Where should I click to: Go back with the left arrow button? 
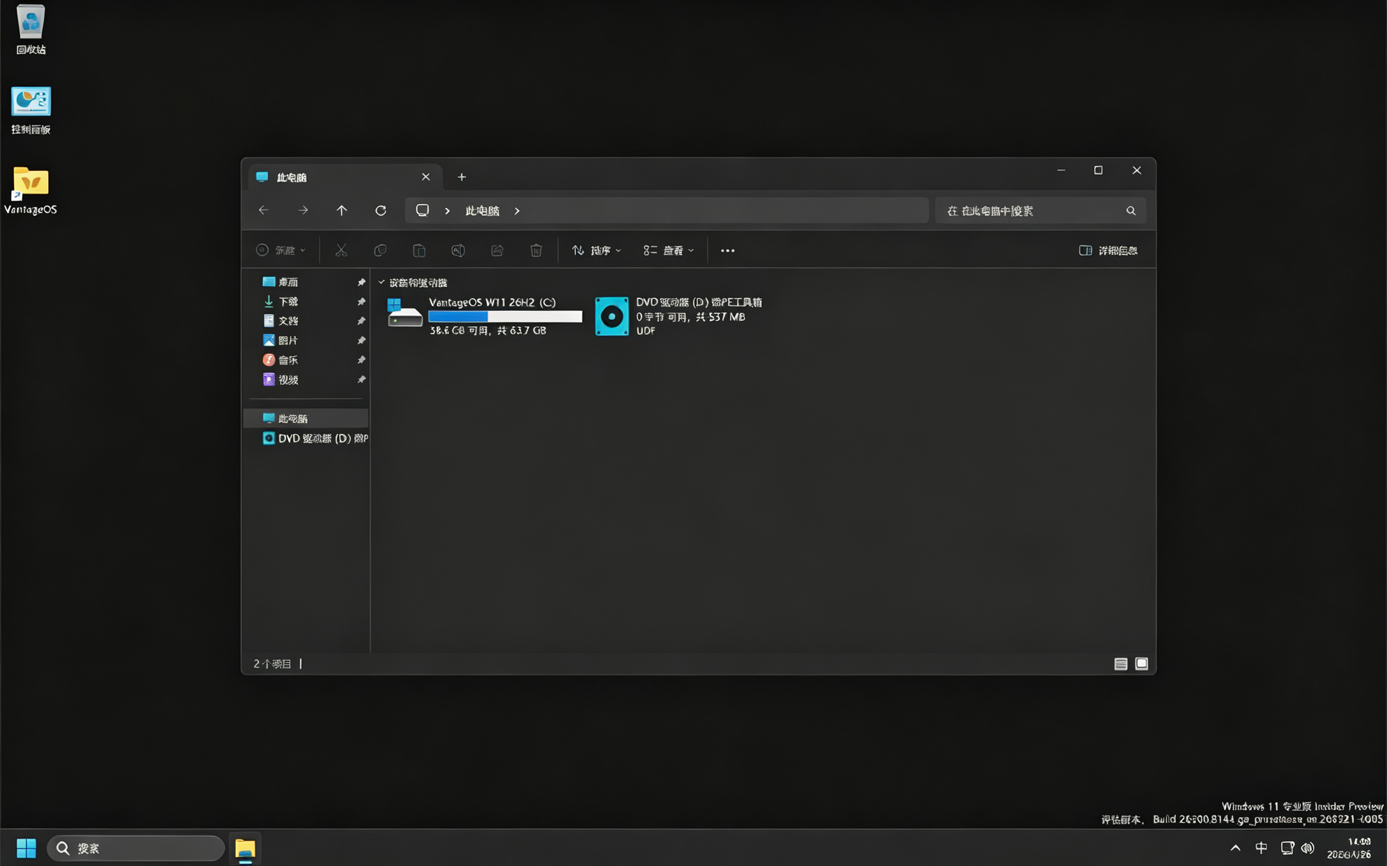pos(264,210)
